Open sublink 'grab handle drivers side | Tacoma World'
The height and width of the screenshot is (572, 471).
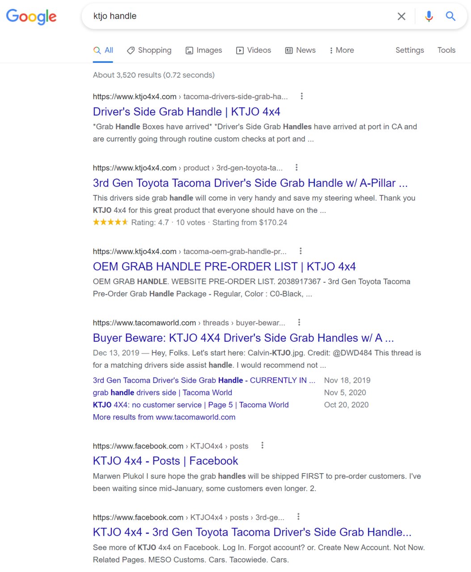[x=162, y=393]
